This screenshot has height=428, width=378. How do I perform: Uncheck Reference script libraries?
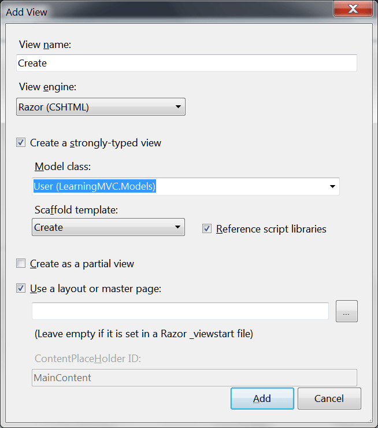point(207,229)
